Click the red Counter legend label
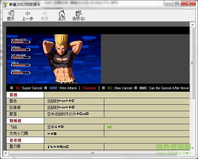The image size is (198, 159). pyautogui.click(x=89, y=88)
